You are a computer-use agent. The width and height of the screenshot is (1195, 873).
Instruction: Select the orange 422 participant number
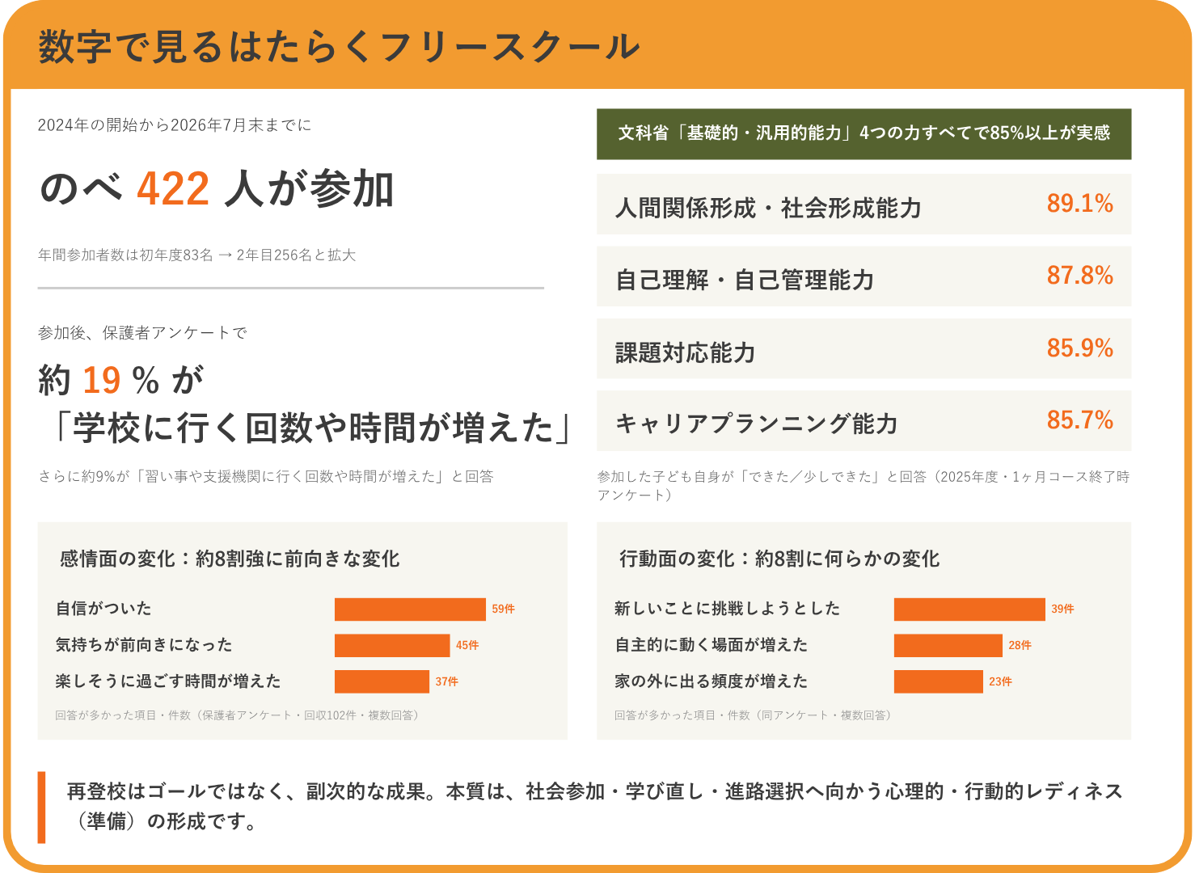click(173, 189)
